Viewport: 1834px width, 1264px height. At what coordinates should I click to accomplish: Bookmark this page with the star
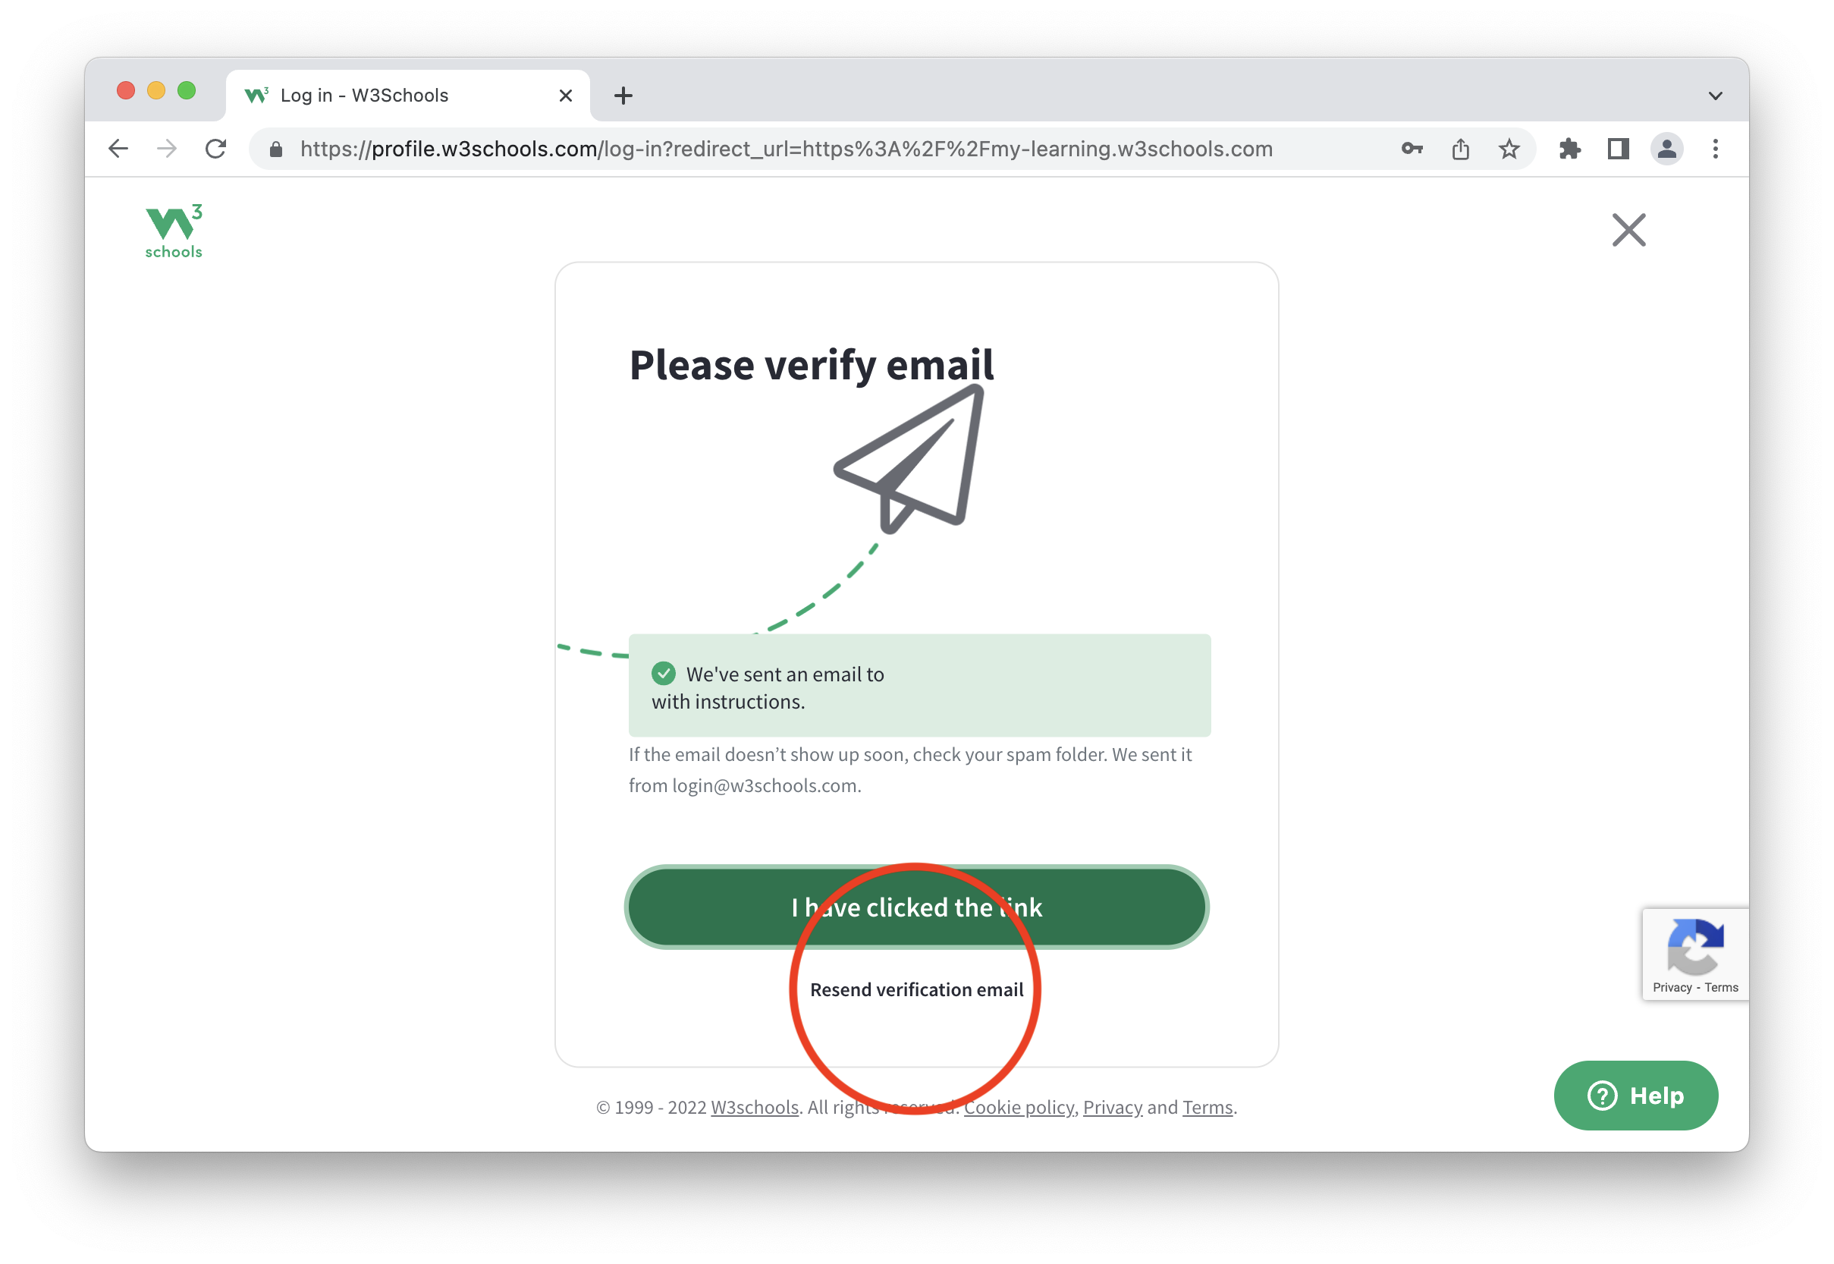1509,149
